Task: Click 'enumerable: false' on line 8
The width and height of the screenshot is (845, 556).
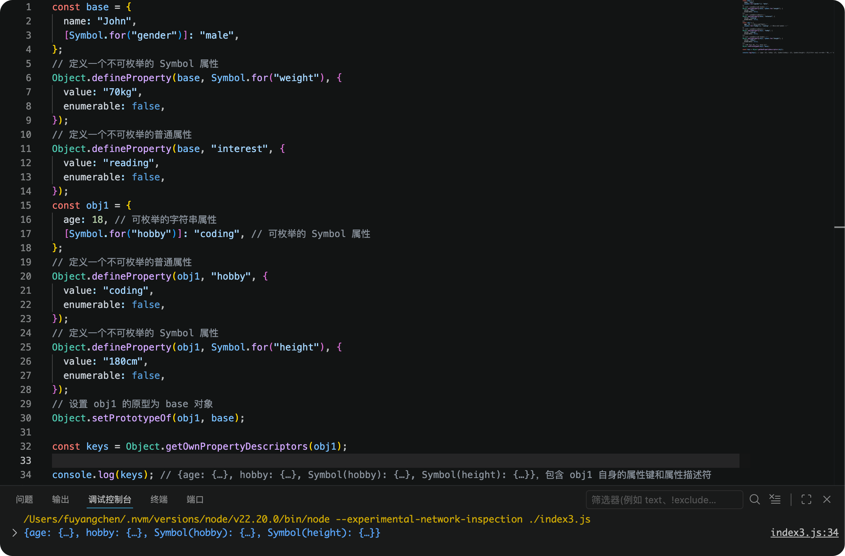Action: point(114,106)
